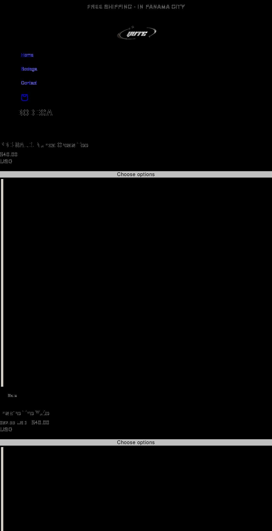Click the Sale badge above Inspire The Yute
The height and width of the screenshot is (531, 272).
(x=12, y=396)
